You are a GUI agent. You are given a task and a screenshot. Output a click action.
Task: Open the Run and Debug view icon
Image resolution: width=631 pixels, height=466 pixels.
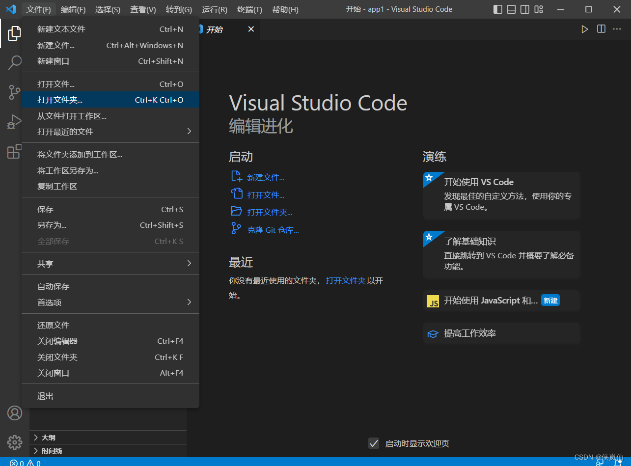point(14,121)
